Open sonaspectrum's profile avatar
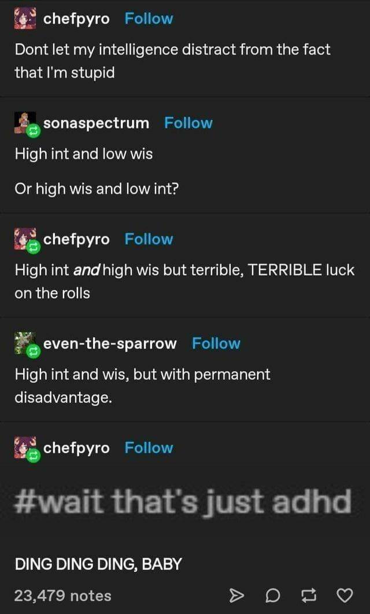 [x=25, y=122]
